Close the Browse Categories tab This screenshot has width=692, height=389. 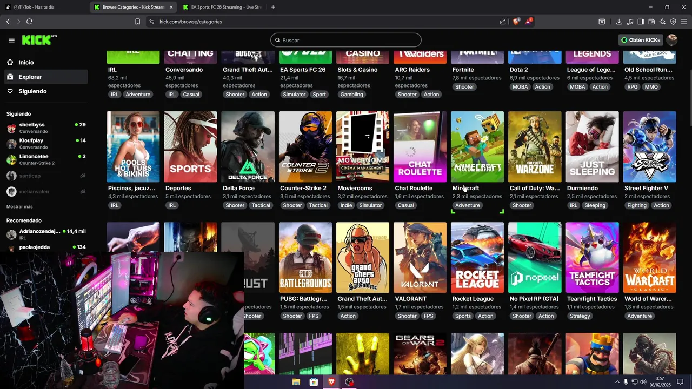point(171,7)
